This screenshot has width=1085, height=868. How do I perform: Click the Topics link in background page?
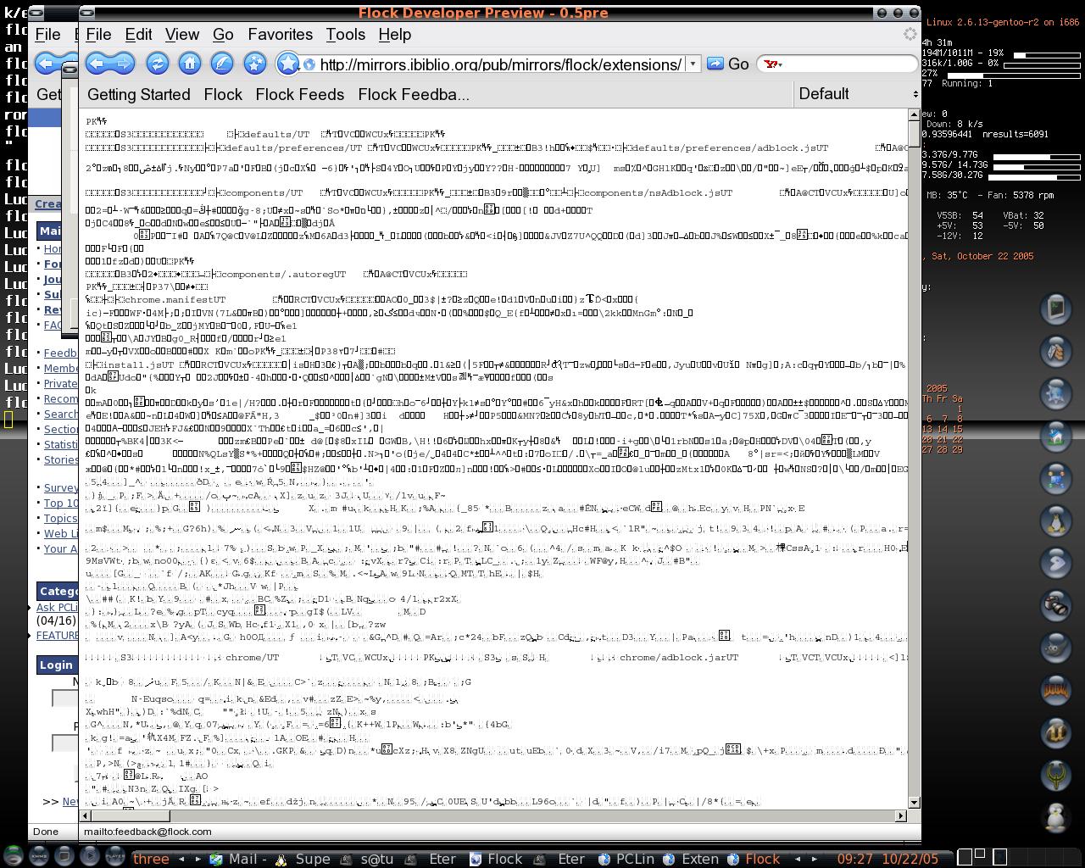(x=61, y=519)
